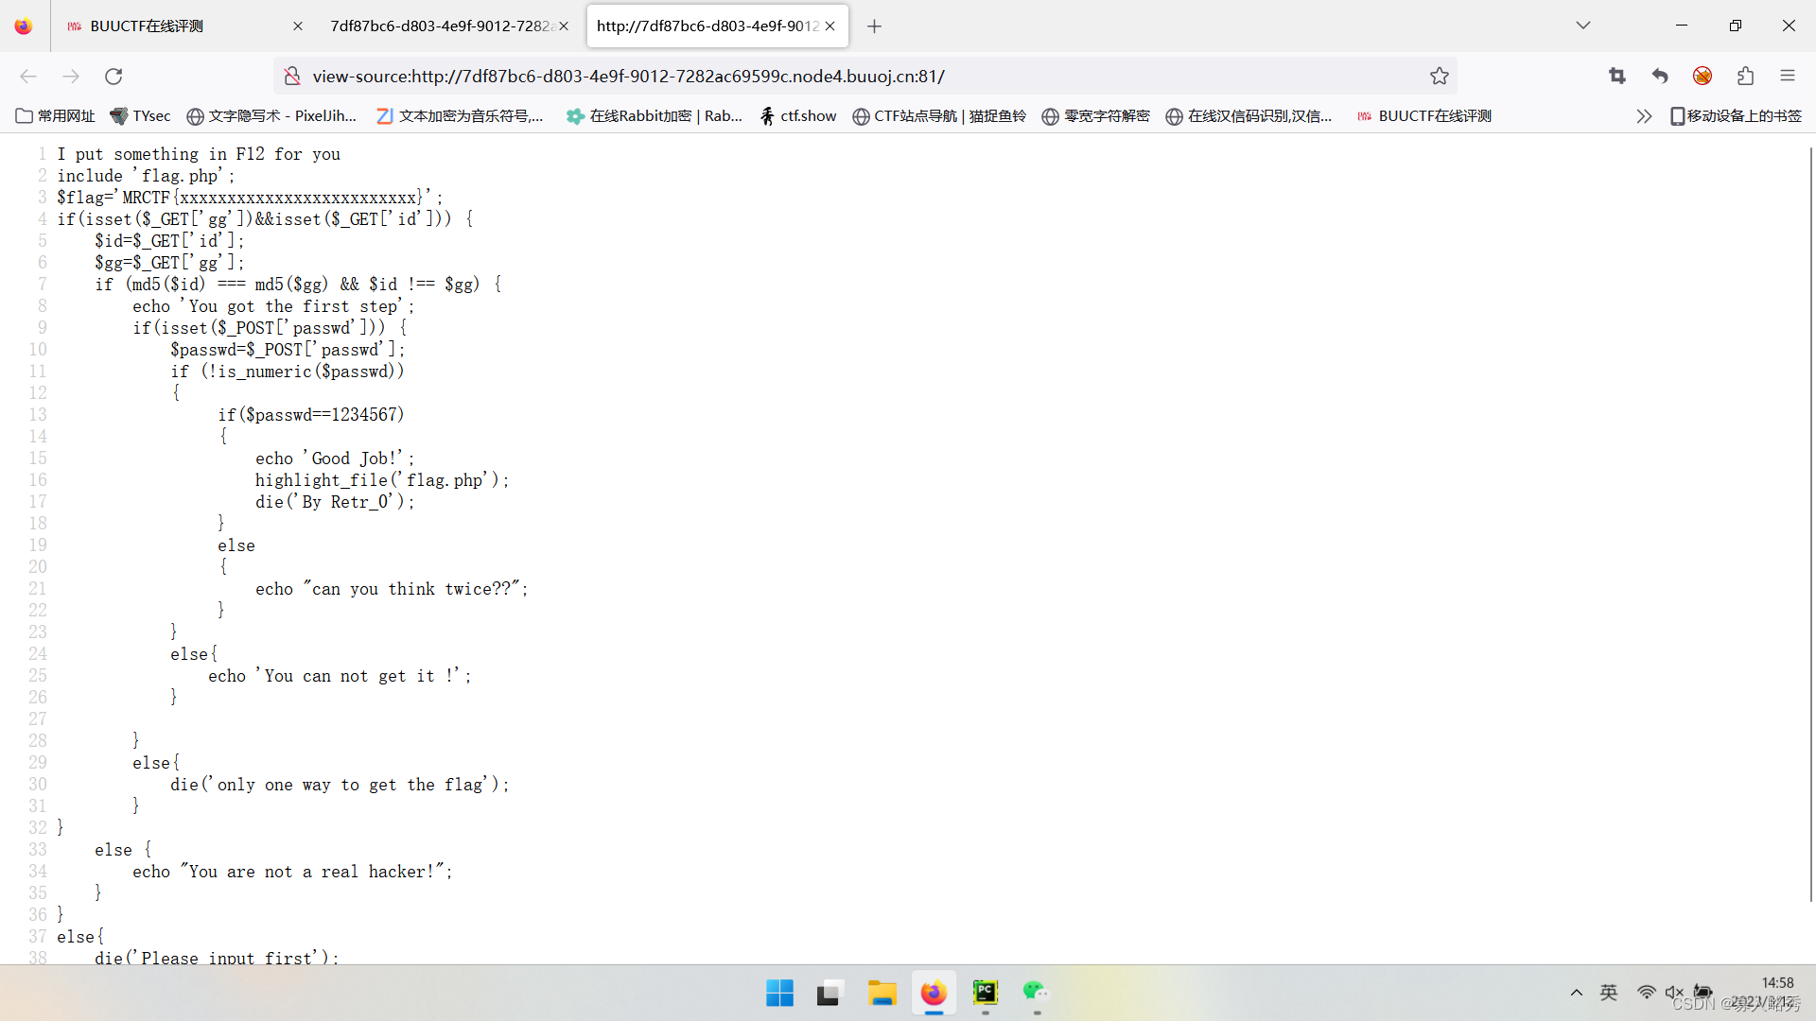This screenshot has height=1021, width=1816.
Task: Open the Firefox hamburger application menu
Action: pos(1787,77)
